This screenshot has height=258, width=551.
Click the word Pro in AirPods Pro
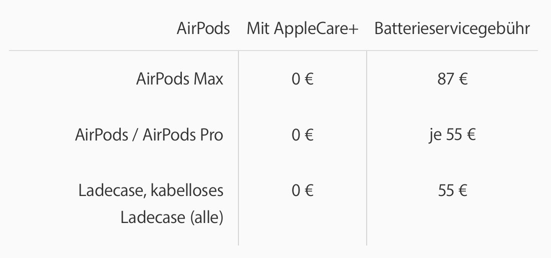pyautogui.click(x=211, y=135)
